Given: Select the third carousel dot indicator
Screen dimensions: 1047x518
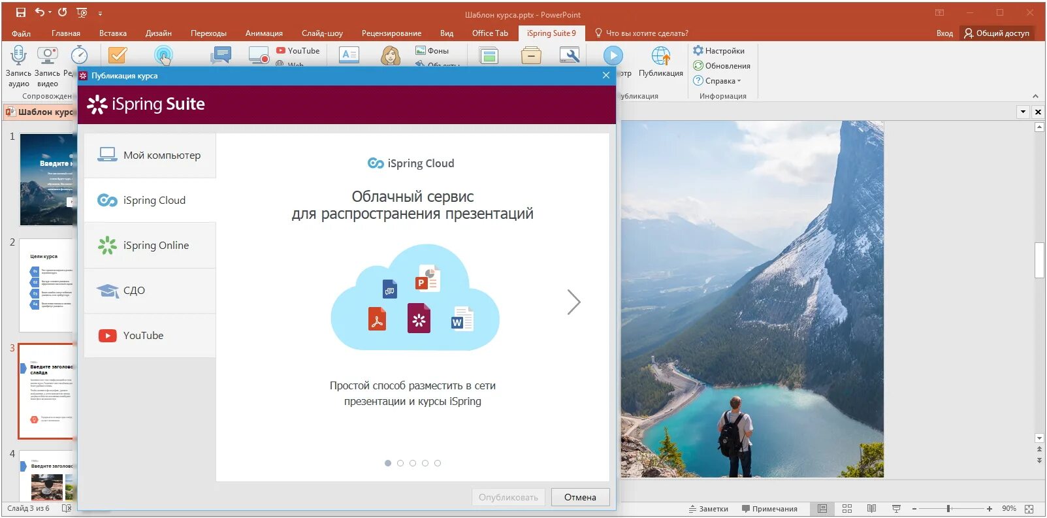Looking at the screenshot, I should 413,463.
